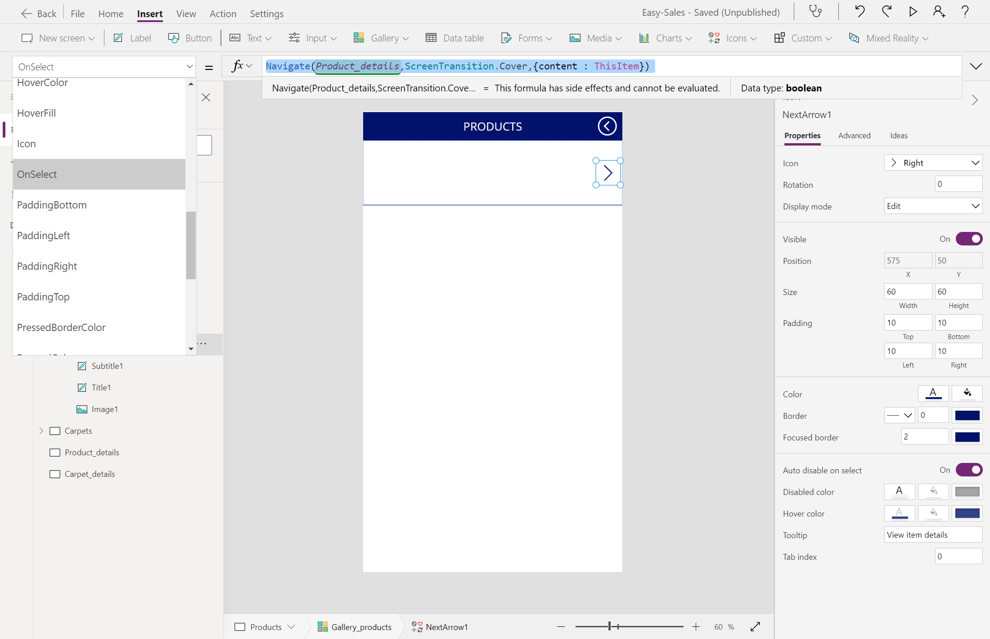
Task: Click the Tooltip text field
Action: [933, 535]
